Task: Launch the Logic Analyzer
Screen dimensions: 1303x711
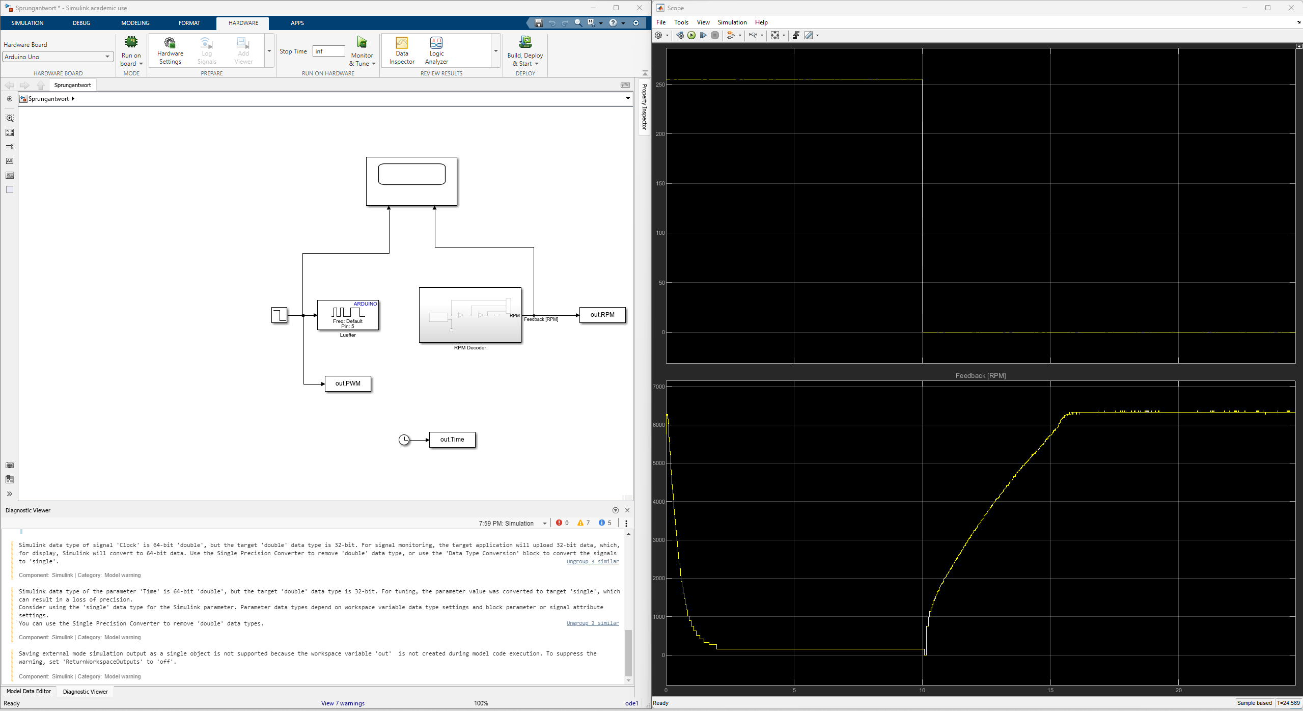Action: [436, 50]
